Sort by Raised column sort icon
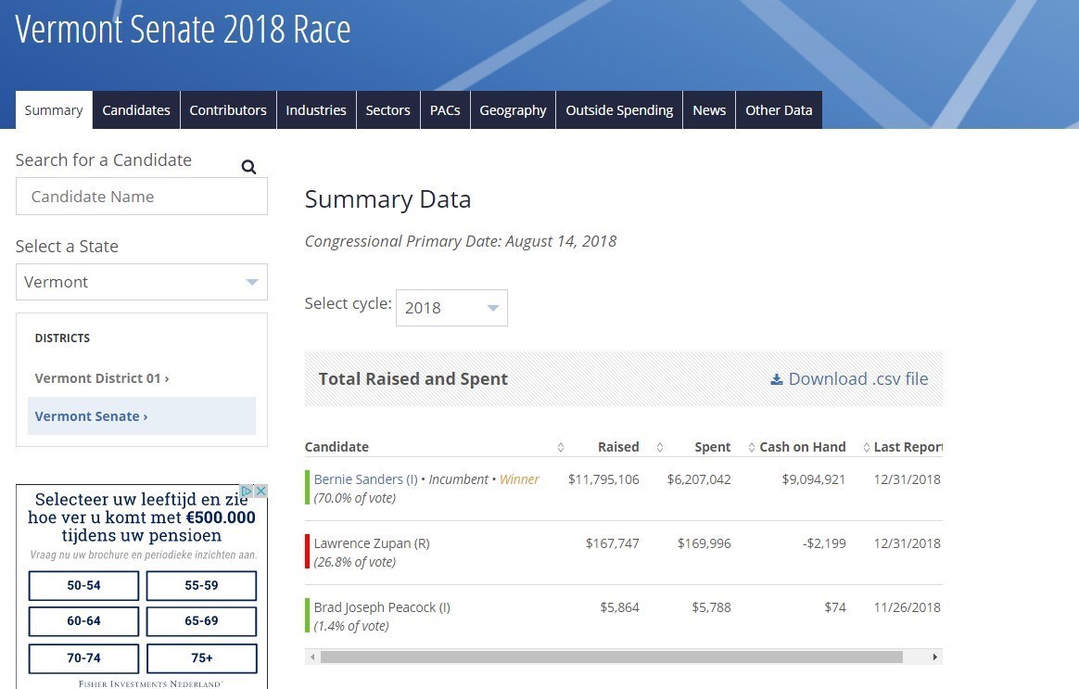The width and height of the screenshot is (1079, 689). 659,447
